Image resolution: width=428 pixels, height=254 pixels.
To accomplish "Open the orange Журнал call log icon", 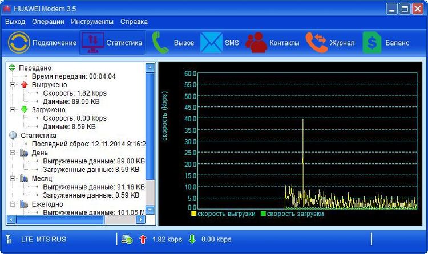I will point(316,43).
